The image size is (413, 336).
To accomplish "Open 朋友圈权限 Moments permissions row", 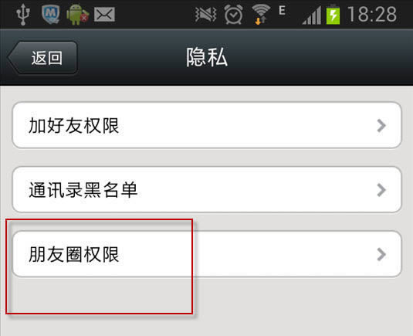I will pyautogui.click(x=207, y=254).
